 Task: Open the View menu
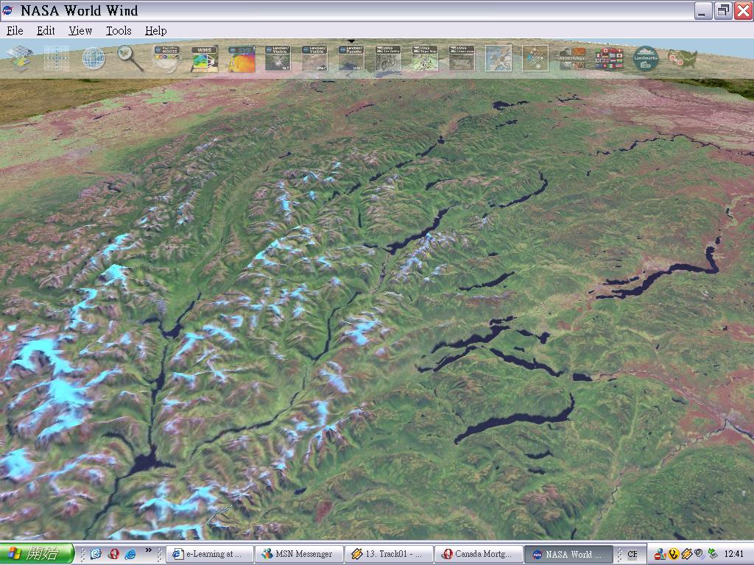pos(80,31)
